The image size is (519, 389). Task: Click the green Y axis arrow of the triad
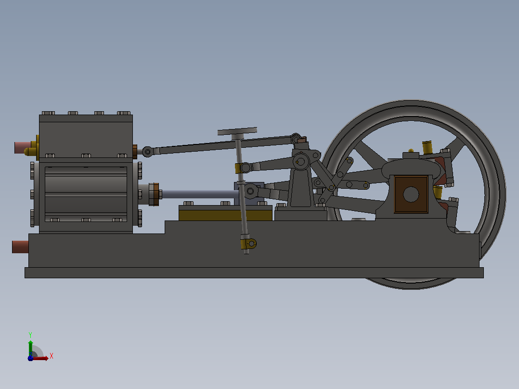click(30, 348)
